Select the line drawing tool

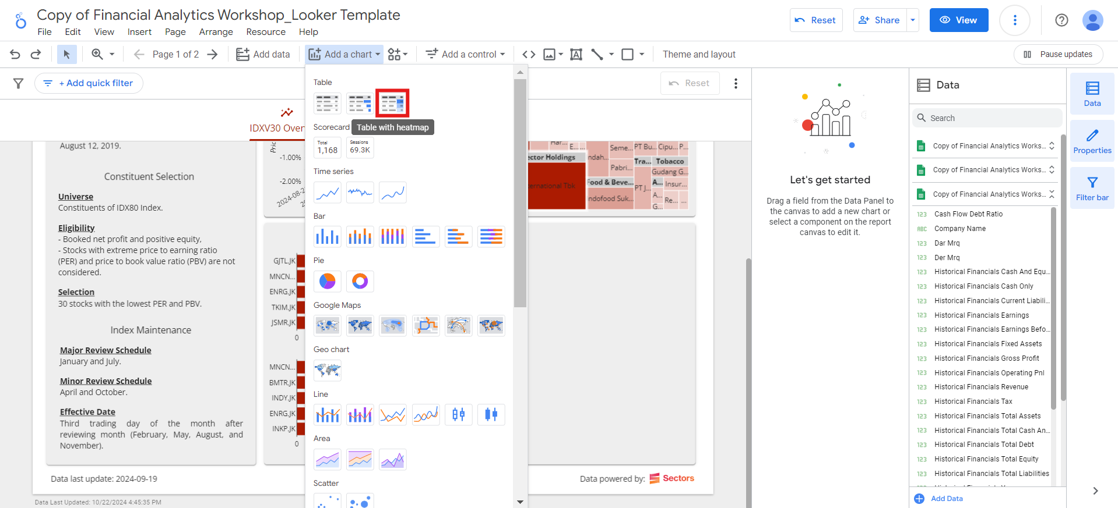click(597, 54)
